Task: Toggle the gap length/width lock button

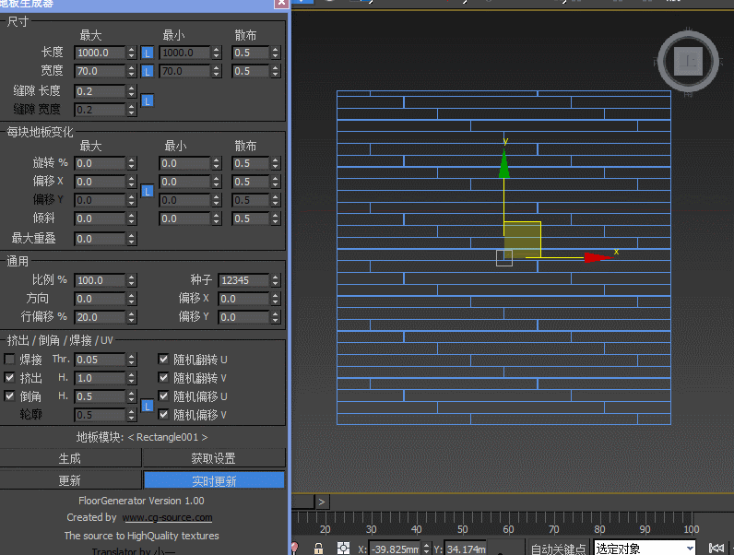Action: [x=148, y=100]
